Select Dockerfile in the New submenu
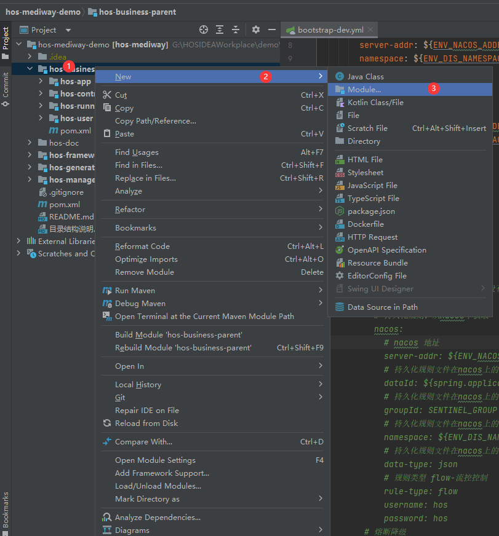The width and height of the screenshot is (499, 536). (x=365, y=224)
